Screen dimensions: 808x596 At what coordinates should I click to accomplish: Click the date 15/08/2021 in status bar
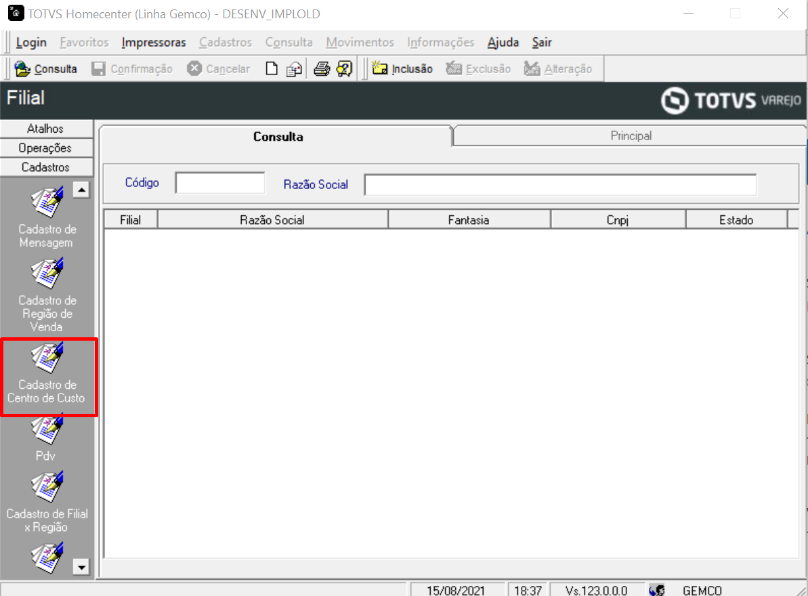(456, 591)
